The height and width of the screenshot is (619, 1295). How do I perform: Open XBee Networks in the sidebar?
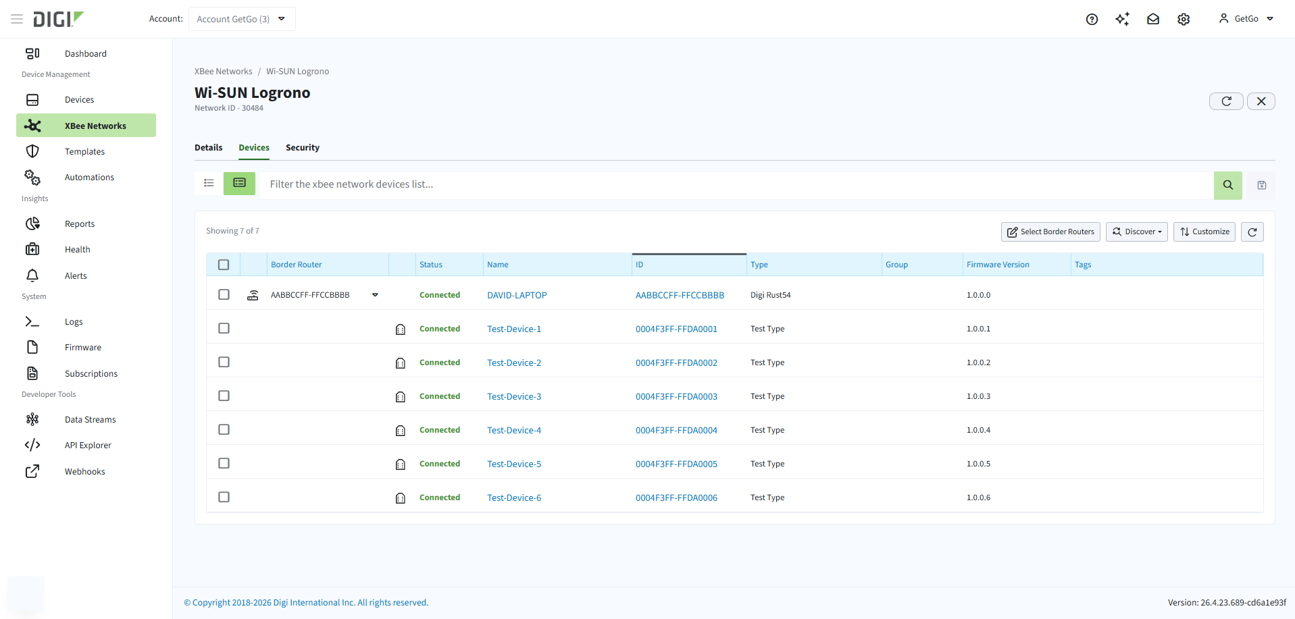[86, 126]
